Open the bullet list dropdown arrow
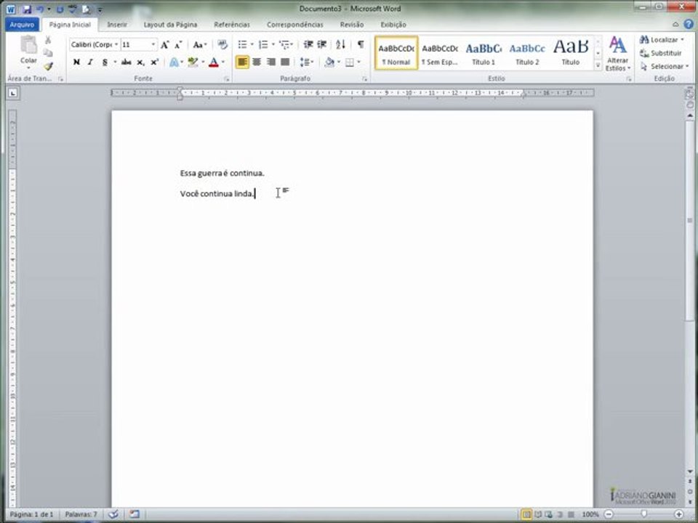 tap(252, 44)
